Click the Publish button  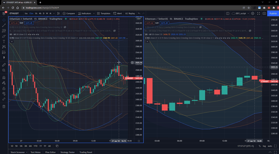(273, 13)
